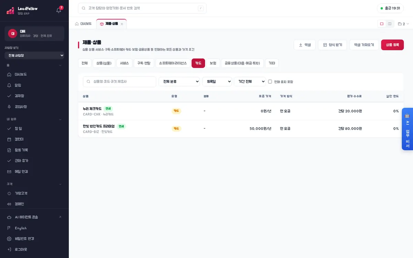
Task: Open notifications bell in sidebar header
Action: (x=59, y=10)
